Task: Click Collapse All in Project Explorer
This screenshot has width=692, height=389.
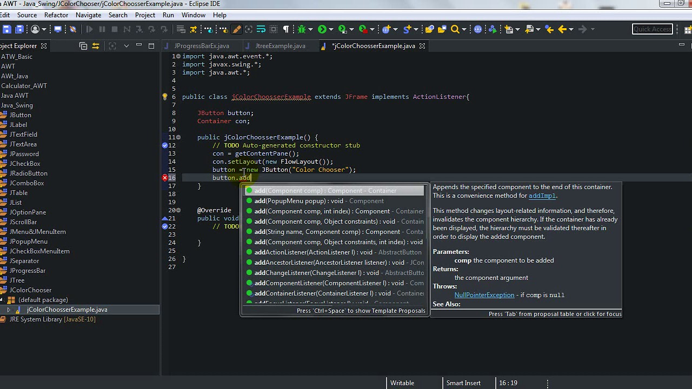Action: (83, 46)
